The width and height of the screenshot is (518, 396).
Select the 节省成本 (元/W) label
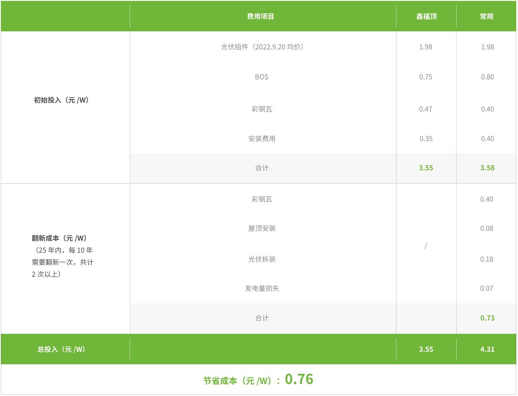[x=238, y=381]
